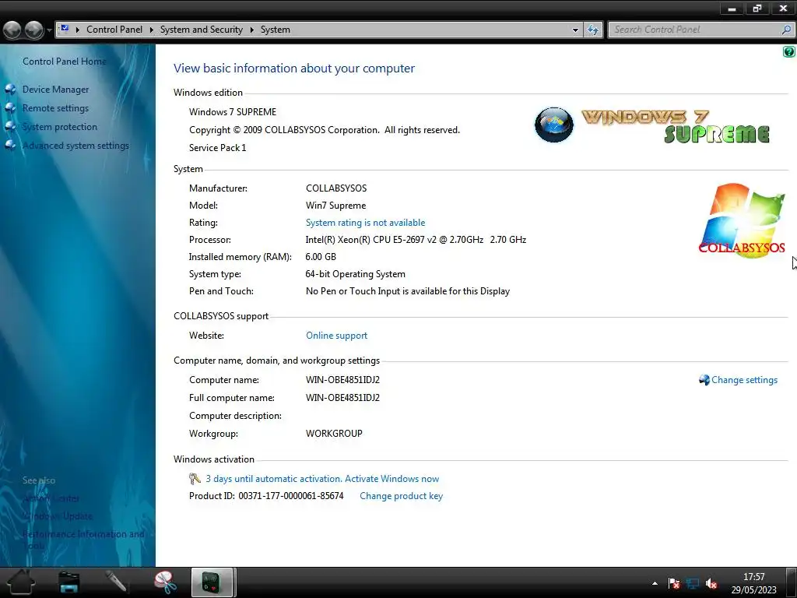Select the Service Pack 1 text
Screen dimensions: 797x598
click(218, 148)
